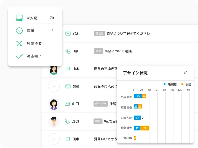Click the chat icon in 田中 row
The image size is (198, 148).
pos(68,139)
